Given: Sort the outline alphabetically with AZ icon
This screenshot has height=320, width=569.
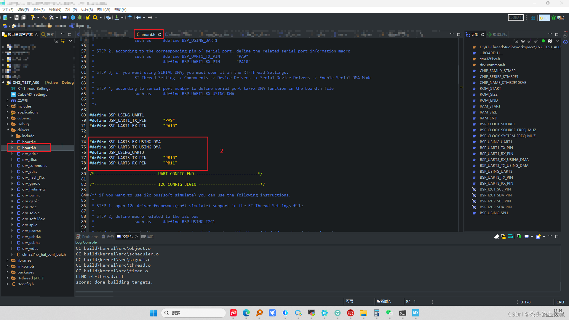Looking at the screenshot, I should 523,41.
